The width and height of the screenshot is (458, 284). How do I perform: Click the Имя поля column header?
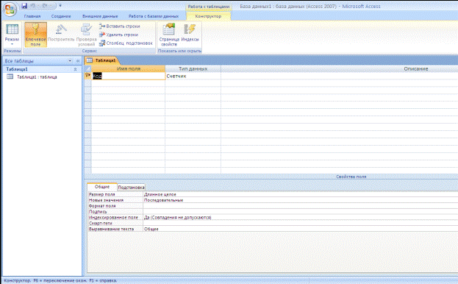pyautogui.click(x=129, y=69)
